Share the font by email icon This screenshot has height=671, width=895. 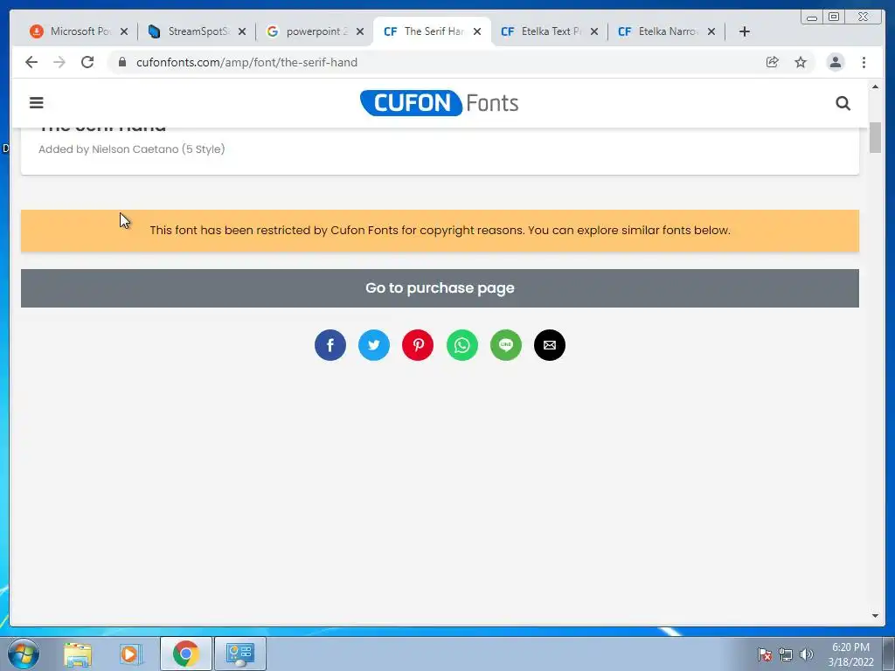550,345
